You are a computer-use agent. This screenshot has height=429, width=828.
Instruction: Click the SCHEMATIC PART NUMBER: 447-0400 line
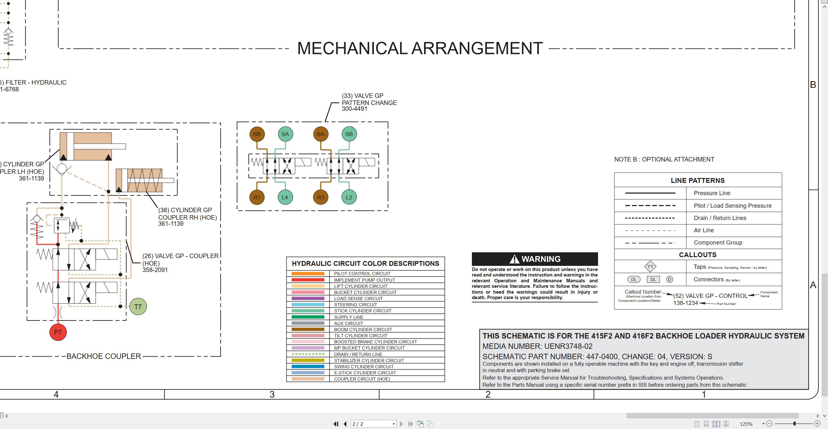tap(597, 356)
